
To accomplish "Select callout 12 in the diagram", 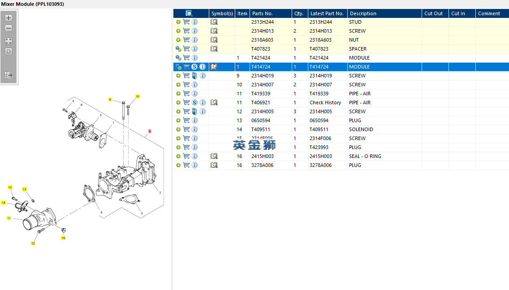I will pyautogui.click(x=33, y=243).
